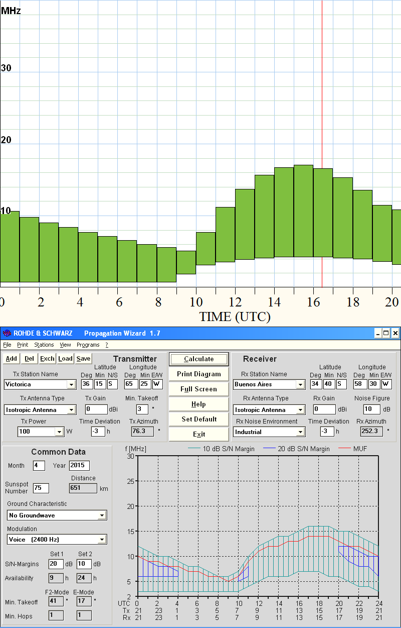Screen dimensions: 401x628
Task: Click the 20 dB S/N Margin legend
Action: click(x=296, y=449)
